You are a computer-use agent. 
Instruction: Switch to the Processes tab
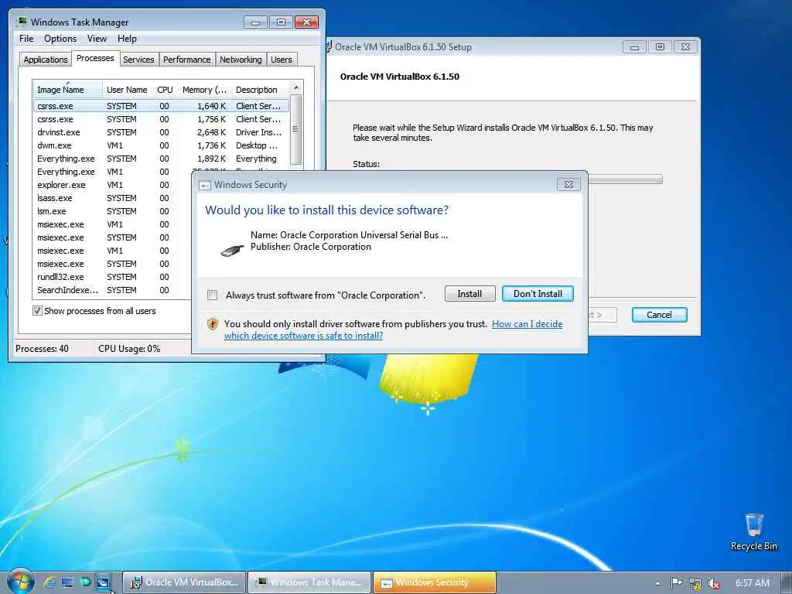[x=95, y=58]
